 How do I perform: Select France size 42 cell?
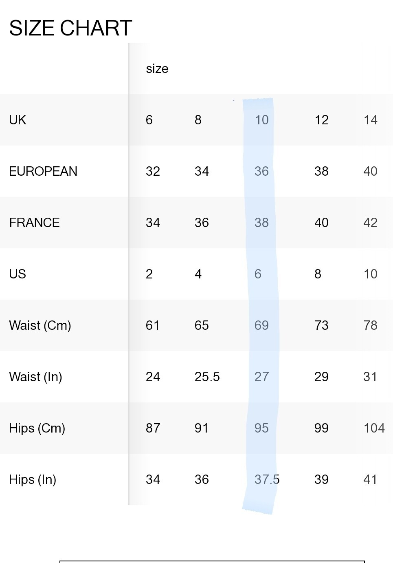pos(370,223)
